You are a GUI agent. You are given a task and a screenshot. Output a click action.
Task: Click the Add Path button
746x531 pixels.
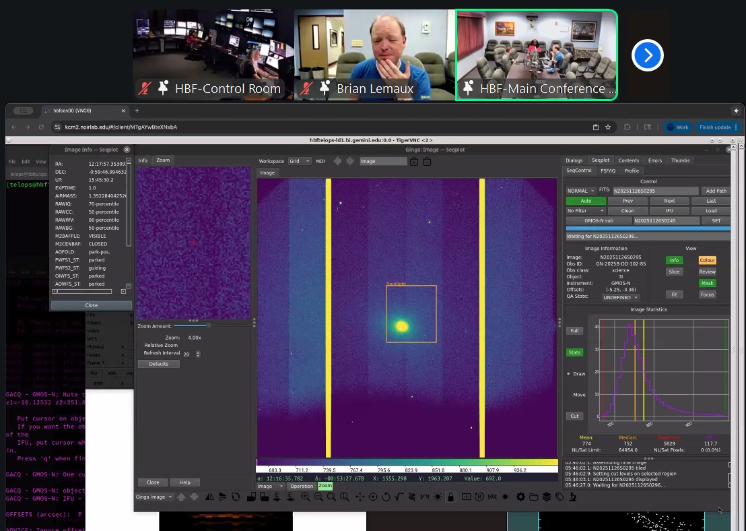(716, 191)
